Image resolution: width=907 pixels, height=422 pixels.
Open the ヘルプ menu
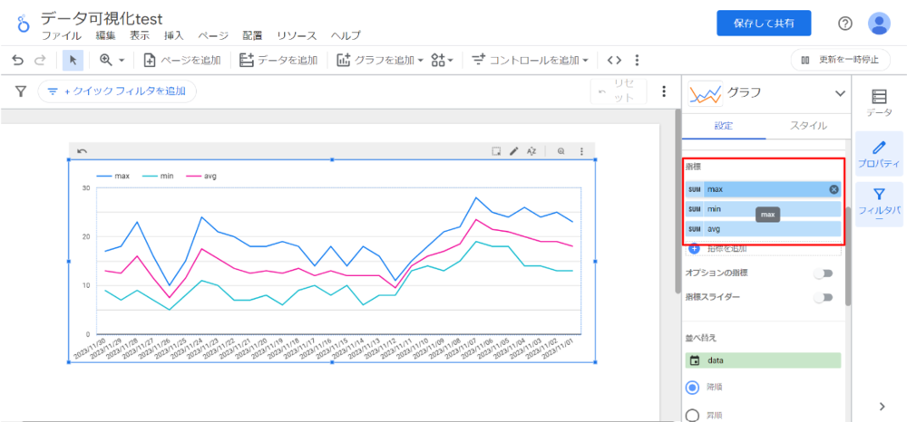(346, 36)
